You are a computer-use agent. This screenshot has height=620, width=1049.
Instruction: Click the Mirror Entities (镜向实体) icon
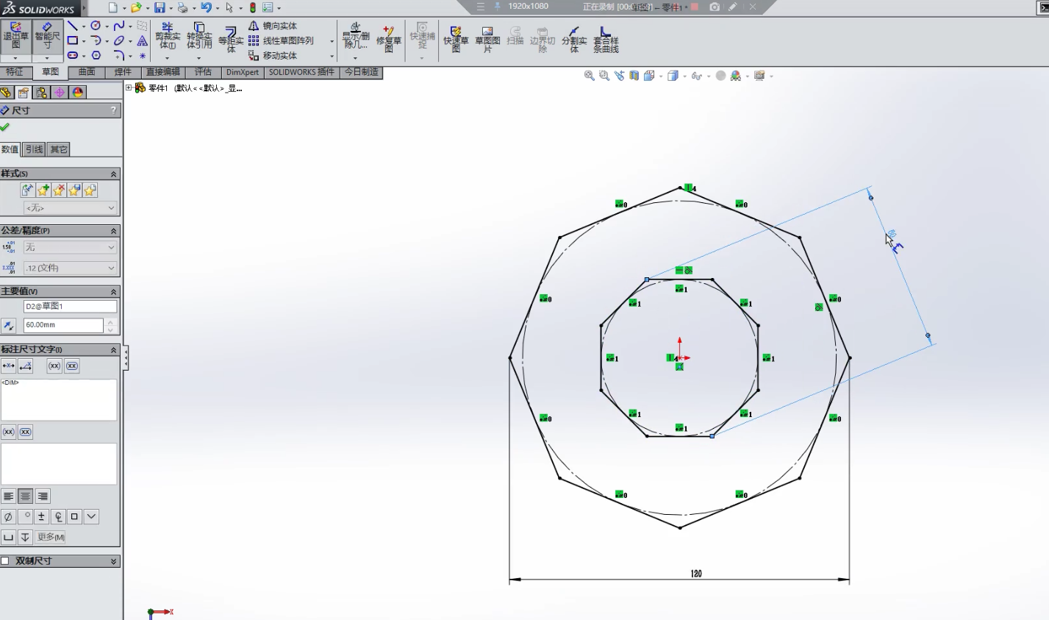point(254,26)
